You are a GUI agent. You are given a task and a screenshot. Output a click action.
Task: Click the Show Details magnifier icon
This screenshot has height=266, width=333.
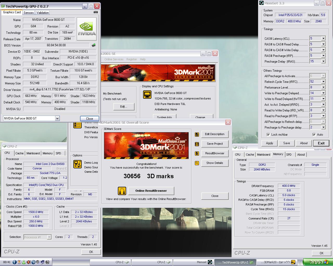point(197,163)
